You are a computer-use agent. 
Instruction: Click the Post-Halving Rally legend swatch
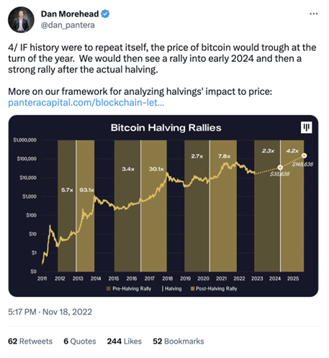tap(192, 288)
